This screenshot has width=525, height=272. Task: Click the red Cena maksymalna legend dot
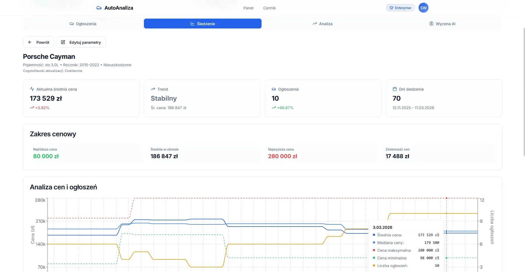(374, 250)
